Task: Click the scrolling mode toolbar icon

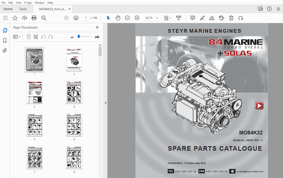Action: [x=178, y=18]
